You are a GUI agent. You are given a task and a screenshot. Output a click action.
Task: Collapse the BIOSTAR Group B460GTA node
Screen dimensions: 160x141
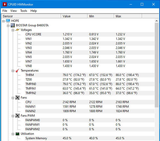[x=8, y=26]
